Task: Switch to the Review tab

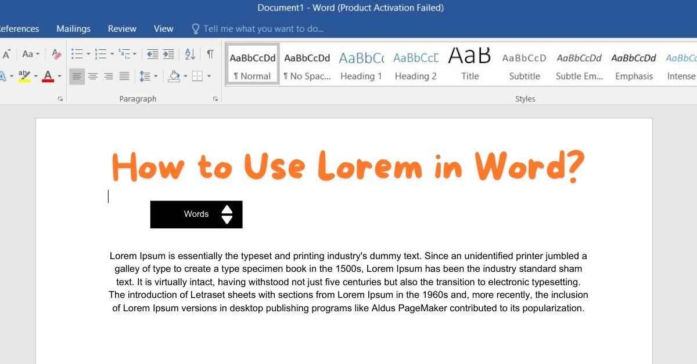Action: 122,28
